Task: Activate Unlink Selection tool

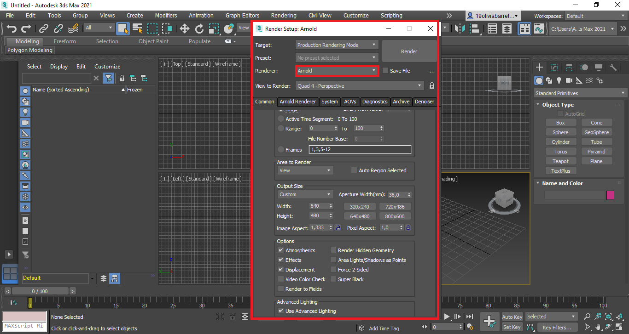Action: 58,29
